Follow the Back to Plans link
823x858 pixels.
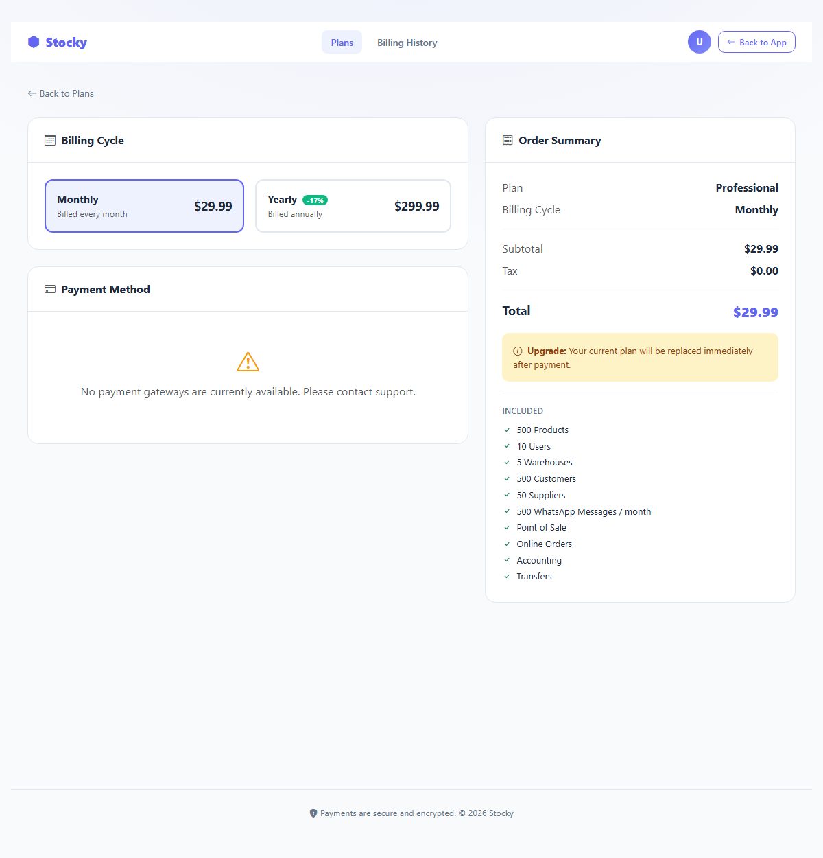(x=60, y=93)
